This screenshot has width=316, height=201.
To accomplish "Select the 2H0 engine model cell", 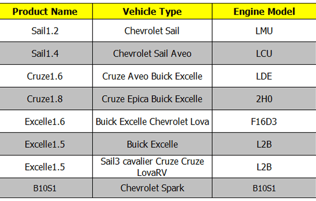I will 264,99.
